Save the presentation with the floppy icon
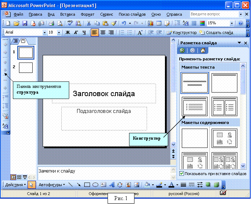This screenshot has height=204, width=251. tap(25, 24)
